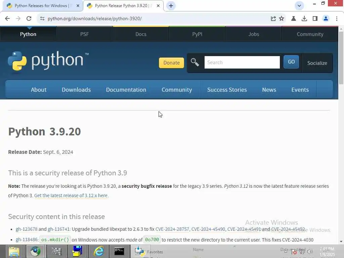Click the page vertical scrollbar thumb
The image size is (344, 258).
(341, 58)
